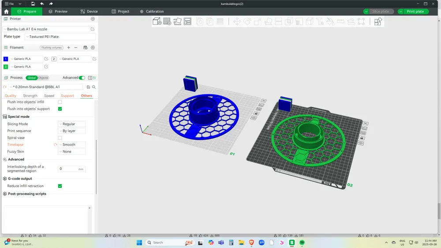The height and width of the screenshot is (248, 441).
Task: Open the Timelapse Smooth dropdown
Action: tap(71, 145)
